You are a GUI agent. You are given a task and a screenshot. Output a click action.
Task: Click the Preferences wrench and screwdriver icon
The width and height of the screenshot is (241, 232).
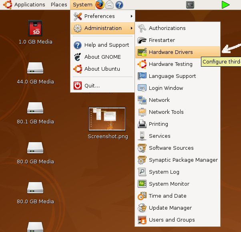(x=78, y=16)
